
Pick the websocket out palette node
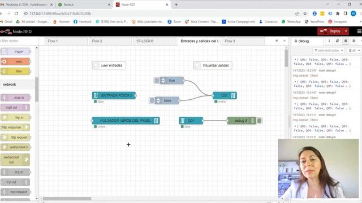coord(15,160)
